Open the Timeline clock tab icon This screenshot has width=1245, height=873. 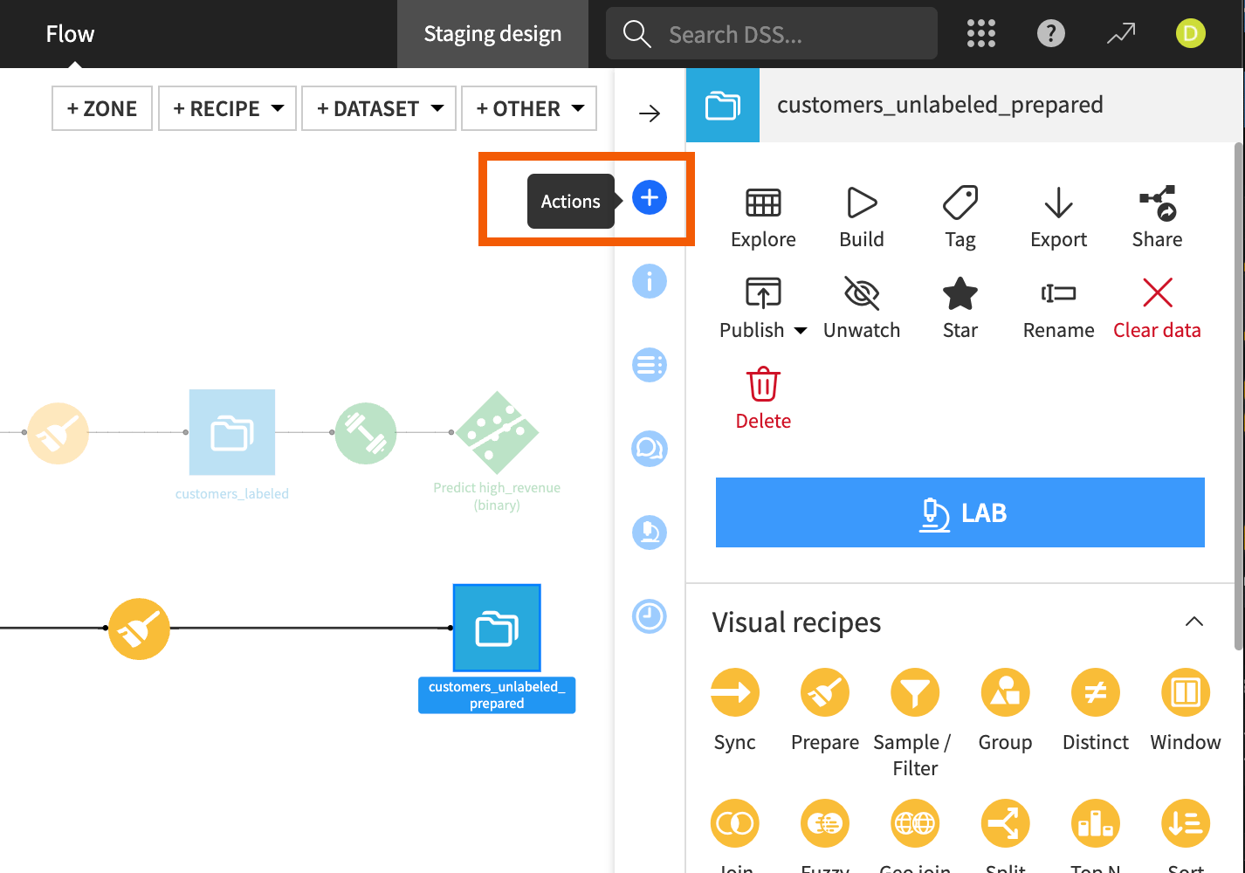point(650,616)
